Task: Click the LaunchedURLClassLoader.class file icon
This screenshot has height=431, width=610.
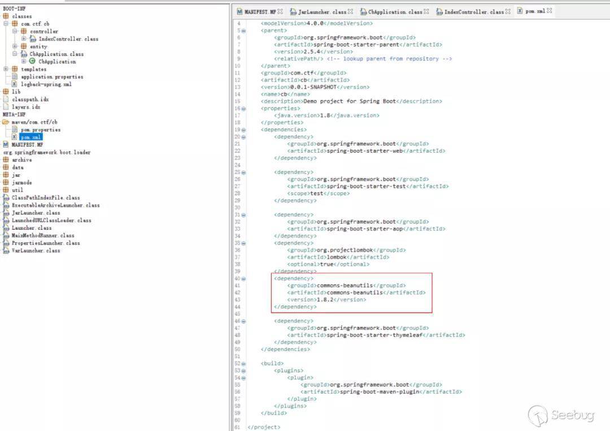Action: coord(6,220)
